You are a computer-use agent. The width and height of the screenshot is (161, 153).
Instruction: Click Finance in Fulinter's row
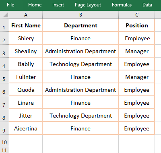[80, 77]
